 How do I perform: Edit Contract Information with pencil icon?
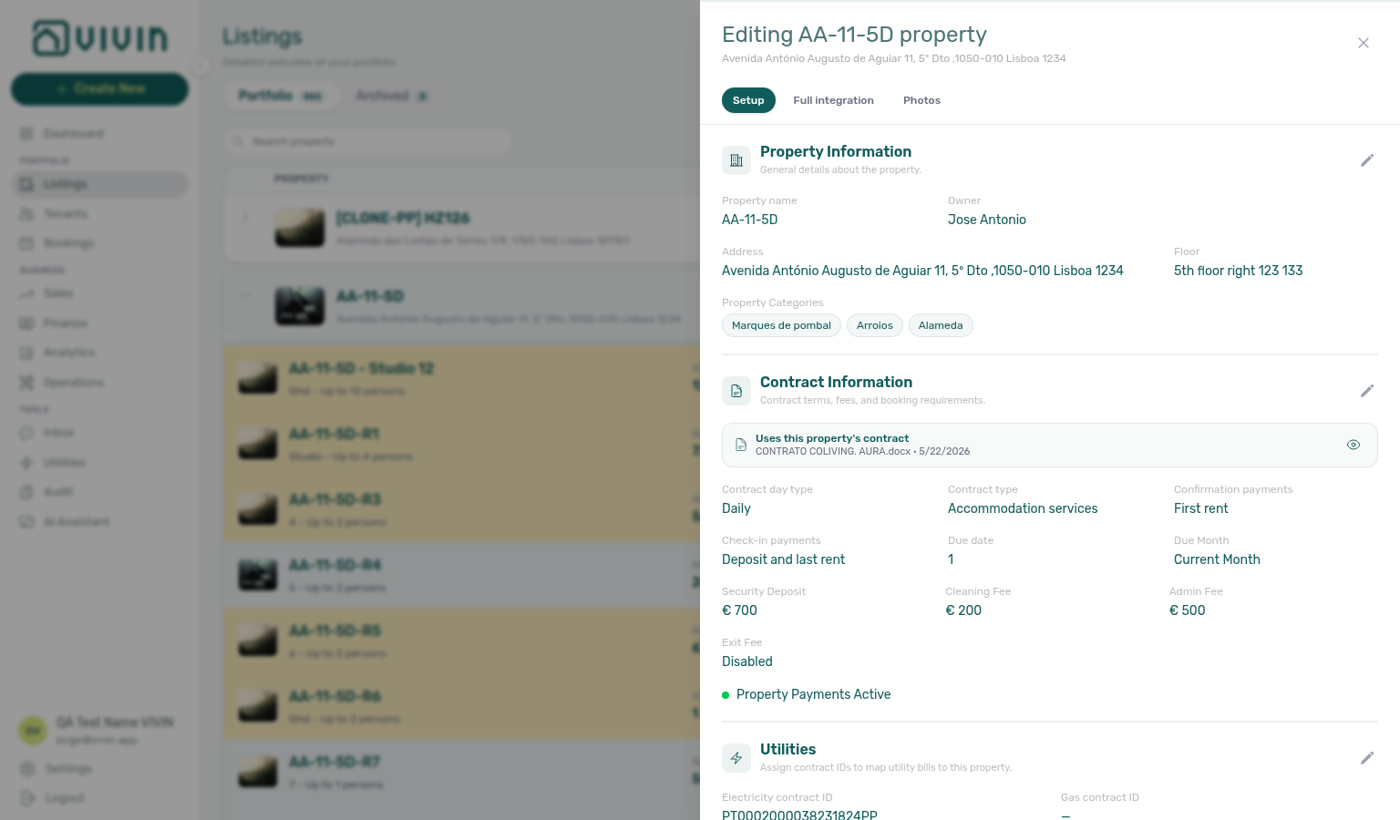[x=1366, y=391]
